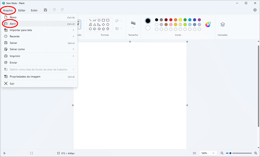Expand the Imprimir submenu
Screen dimensions: 260x157
pyautogui.click(x=39, y=56)
